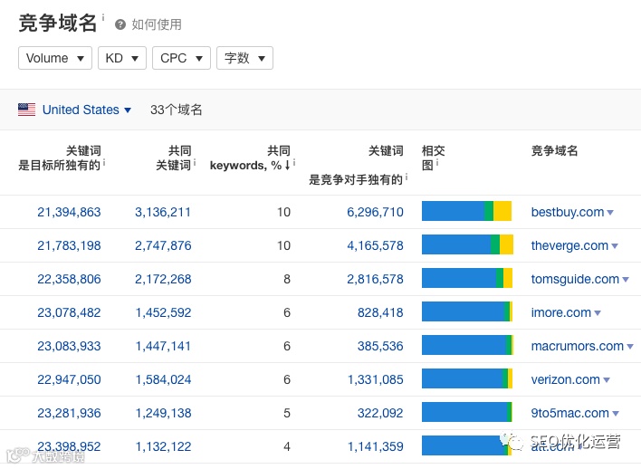The width and height of the screenshot is (641, 469).
Task: Click competitor keywords 828,418
Action: (380, 312)
